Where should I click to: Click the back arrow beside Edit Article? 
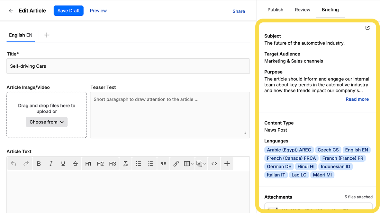click(11, 11)
